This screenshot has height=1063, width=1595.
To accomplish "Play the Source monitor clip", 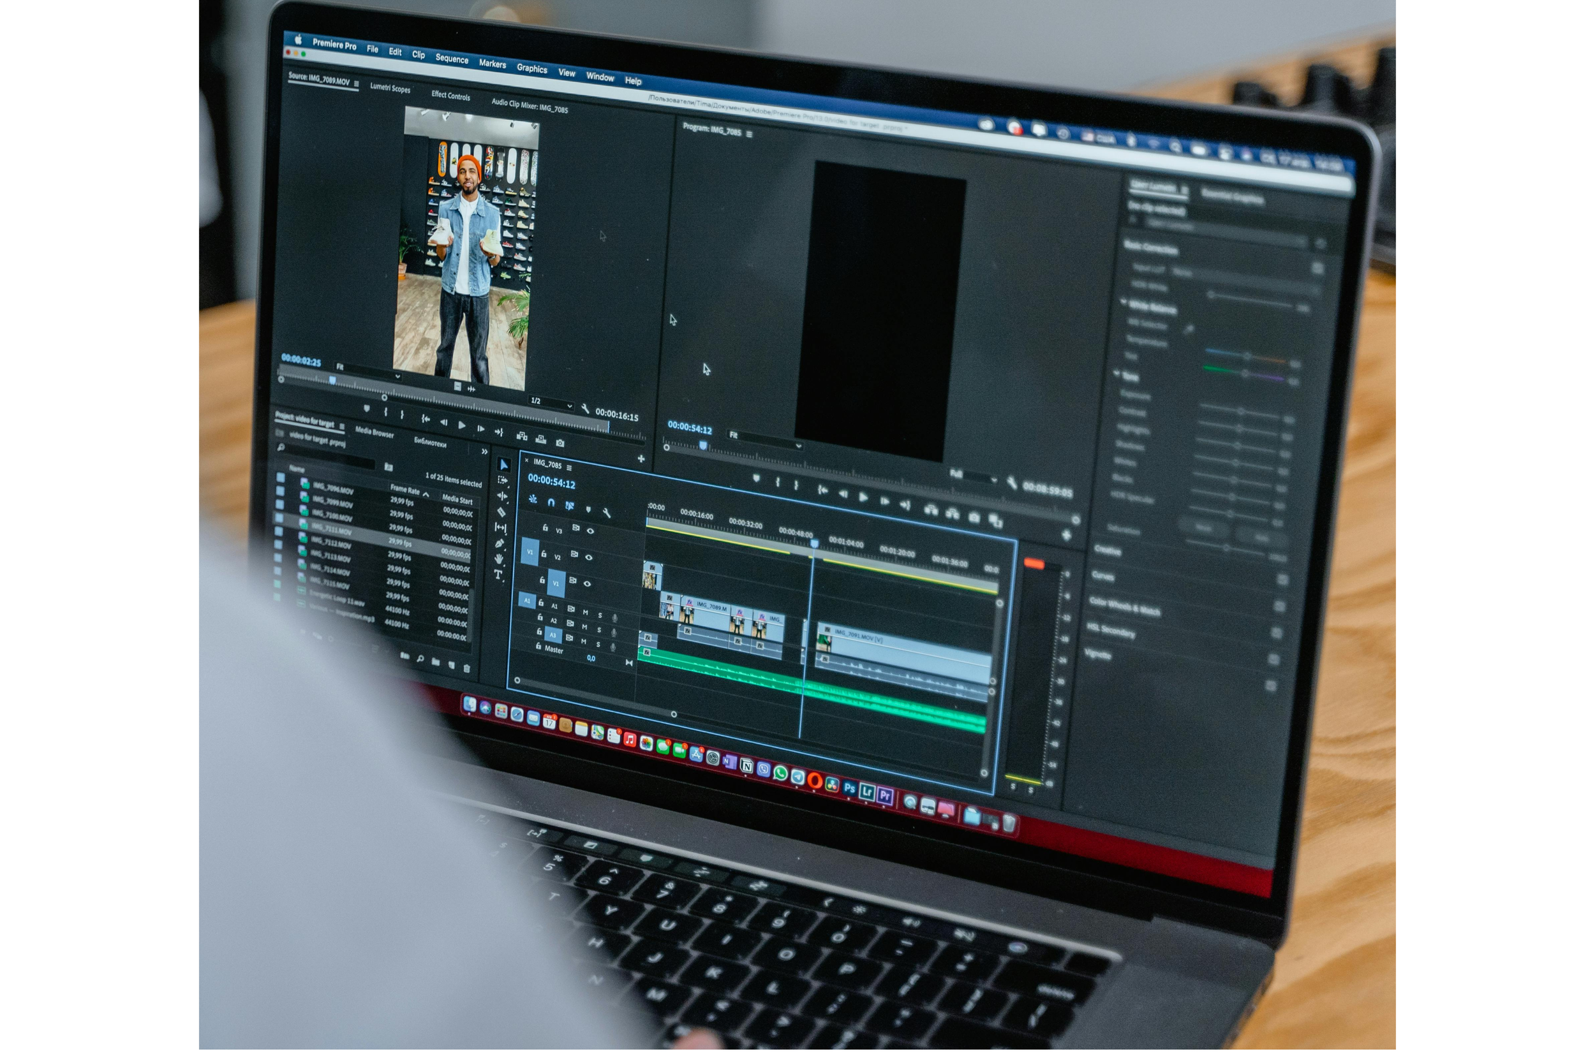I will pos(462,425).
